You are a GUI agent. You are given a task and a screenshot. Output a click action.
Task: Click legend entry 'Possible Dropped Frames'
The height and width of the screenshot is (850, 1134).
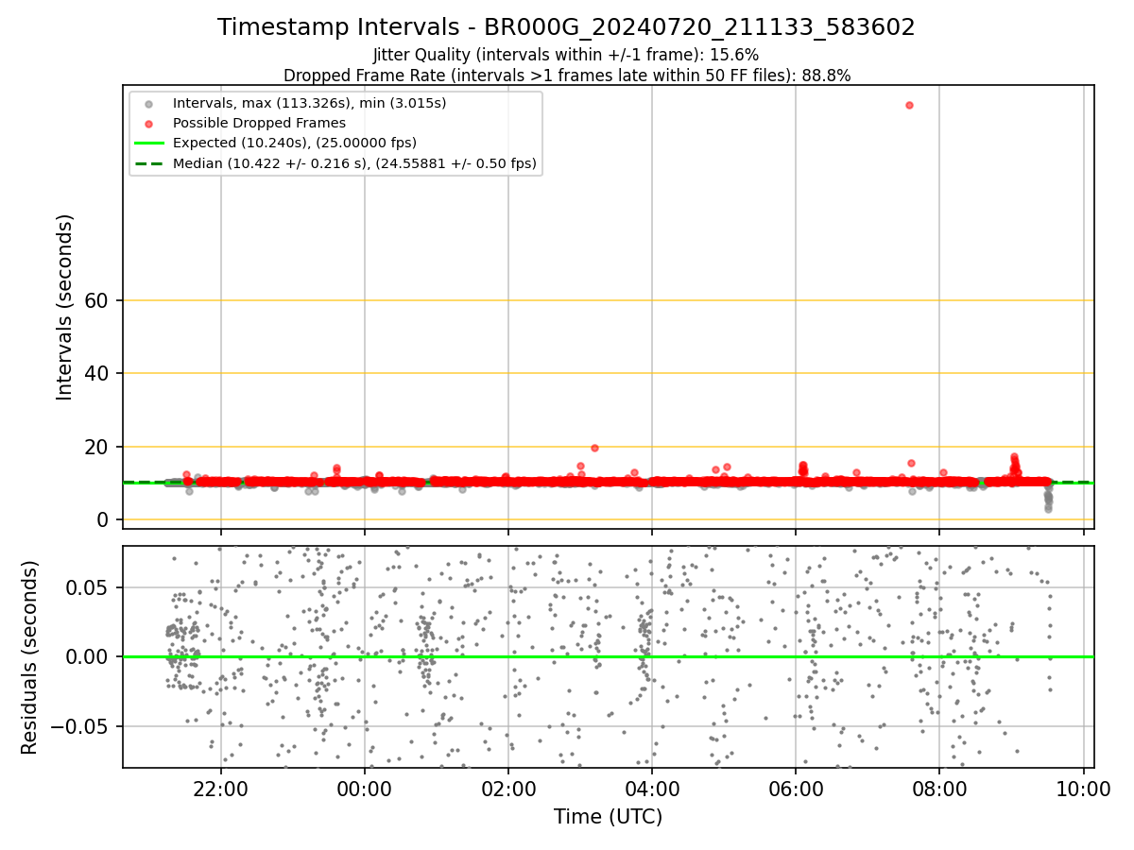(259, 123)
